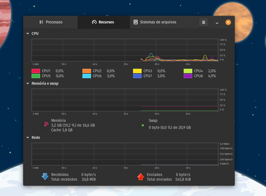The image size is (266, 196).
Task: Pick a new color for CPU2
Action: click(87, 71)
